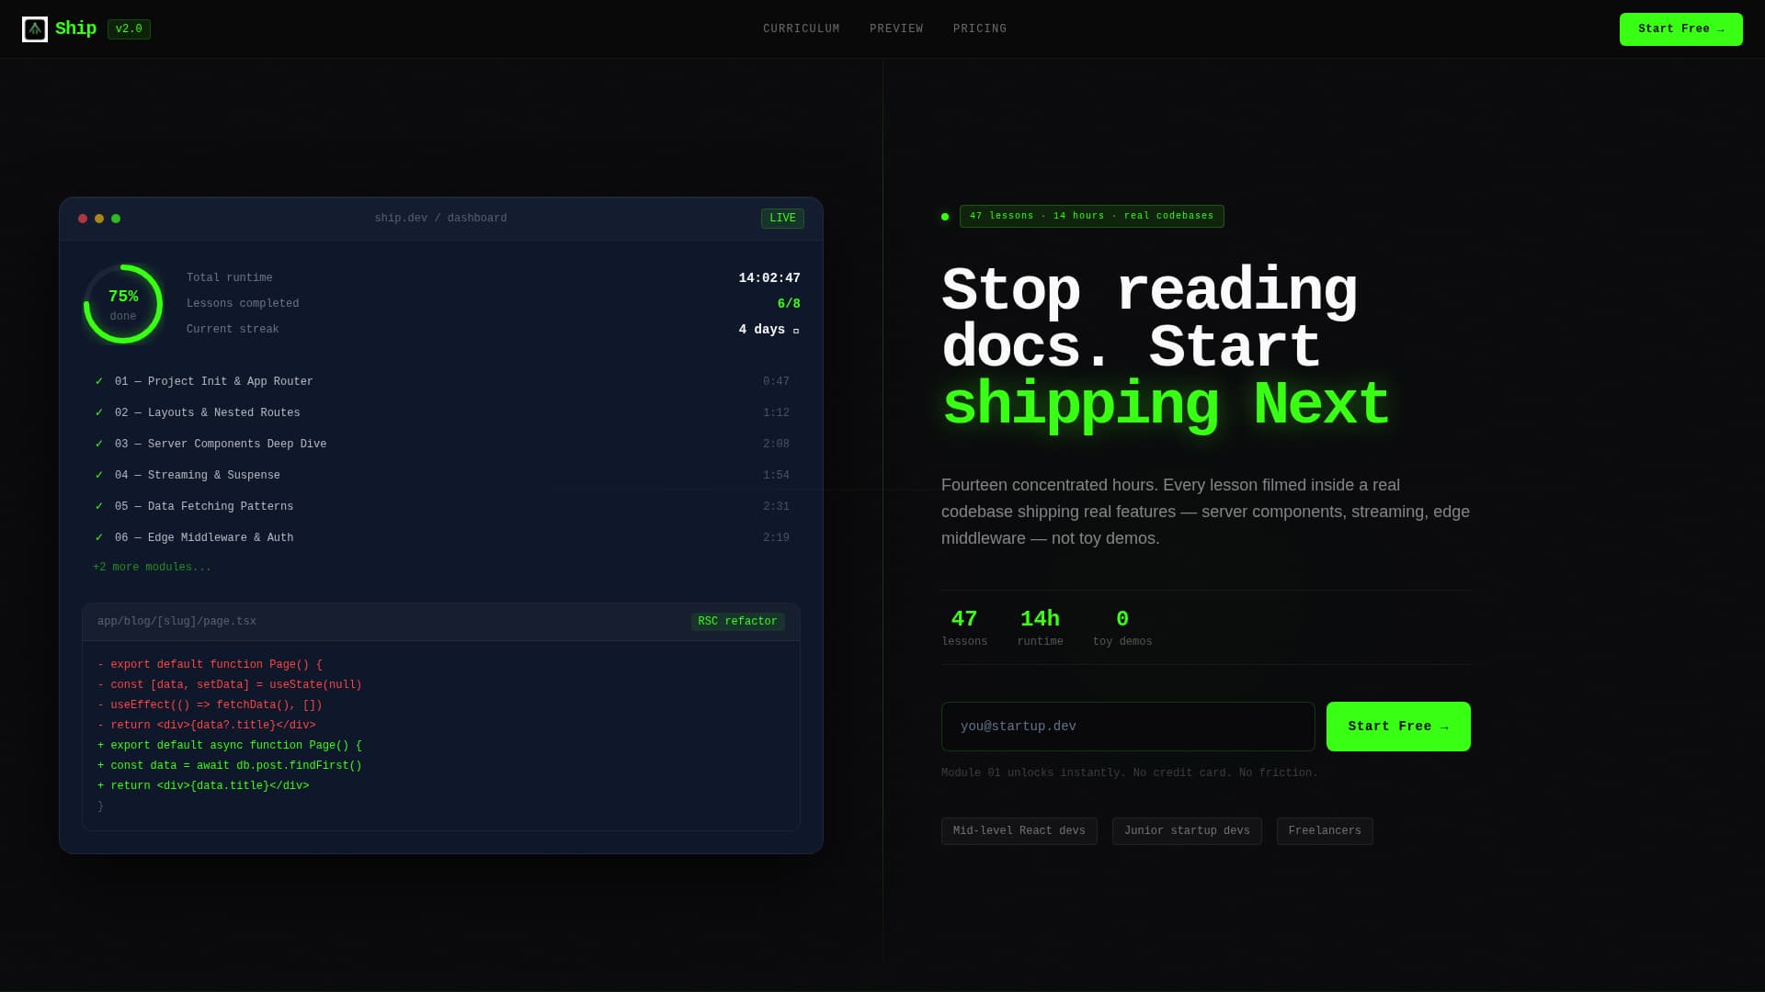Select lesson 02 — Layouts & Nested Routes
Viewport: 1765px width, 992px height.
point(441,413)
